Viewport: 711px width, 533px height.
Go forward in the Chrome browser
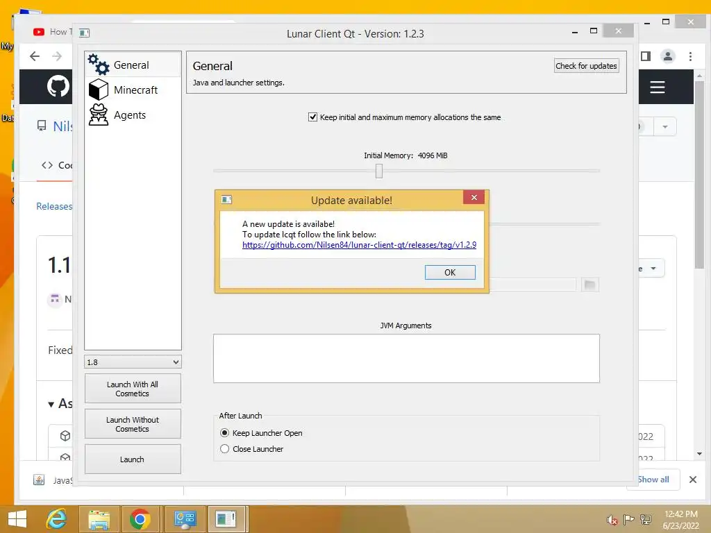tap(57, 56)
